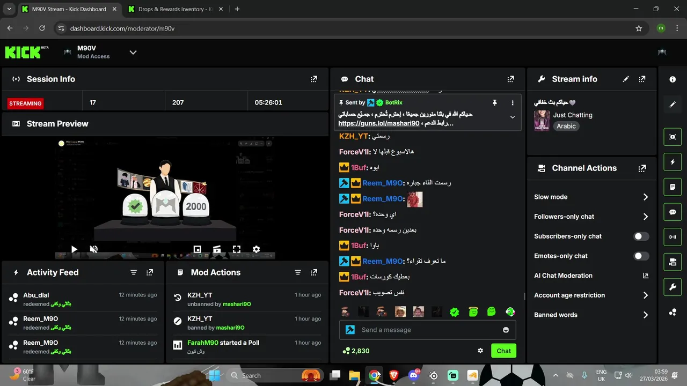Click the taskbar Search box
Viewport: 687px width, 386px height.
tap(275, 375)
